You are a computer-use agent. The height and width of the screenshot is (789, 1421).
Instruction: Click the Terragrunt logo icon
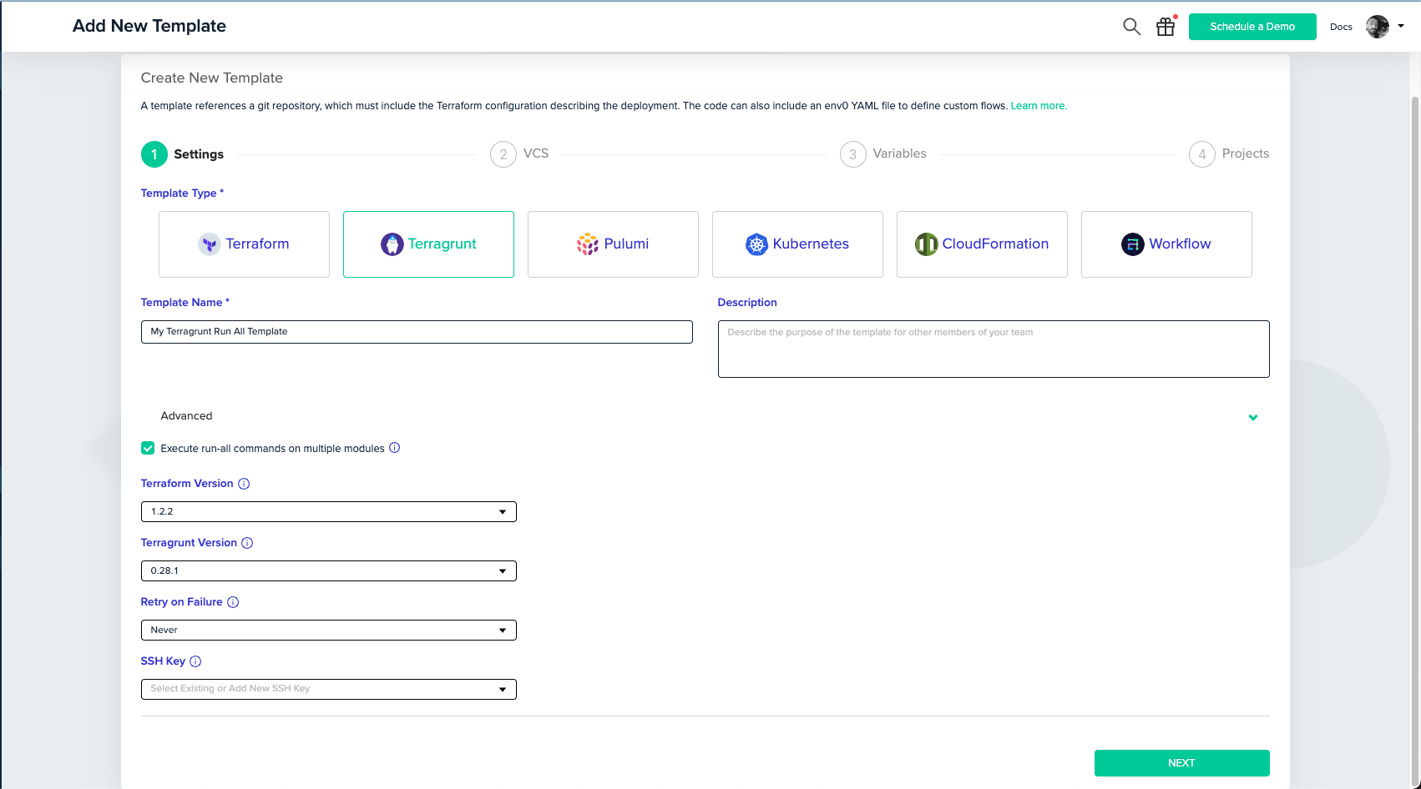click(x=392, y=244)
